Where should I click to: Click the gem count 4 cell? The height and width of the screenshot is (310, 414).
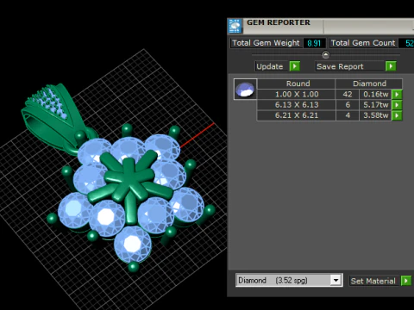[x=348, y=115]
